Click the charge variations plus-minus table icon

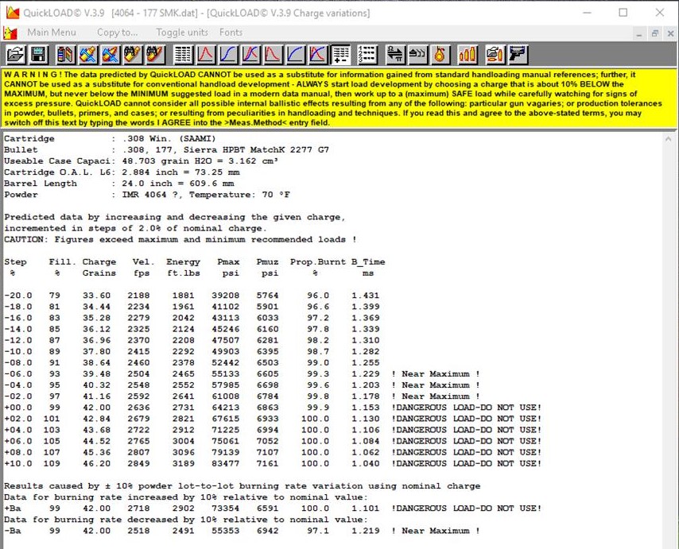341,55
